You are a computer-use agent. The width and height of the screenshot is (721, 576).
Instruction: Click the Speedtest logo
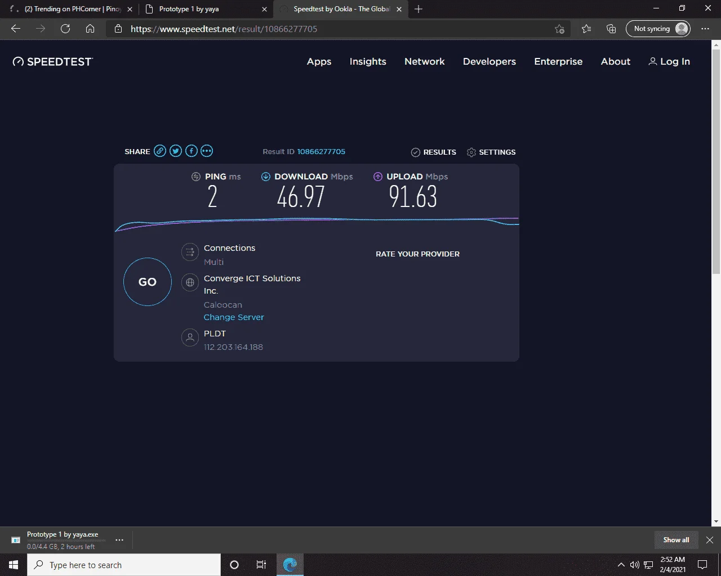point(53,61)
